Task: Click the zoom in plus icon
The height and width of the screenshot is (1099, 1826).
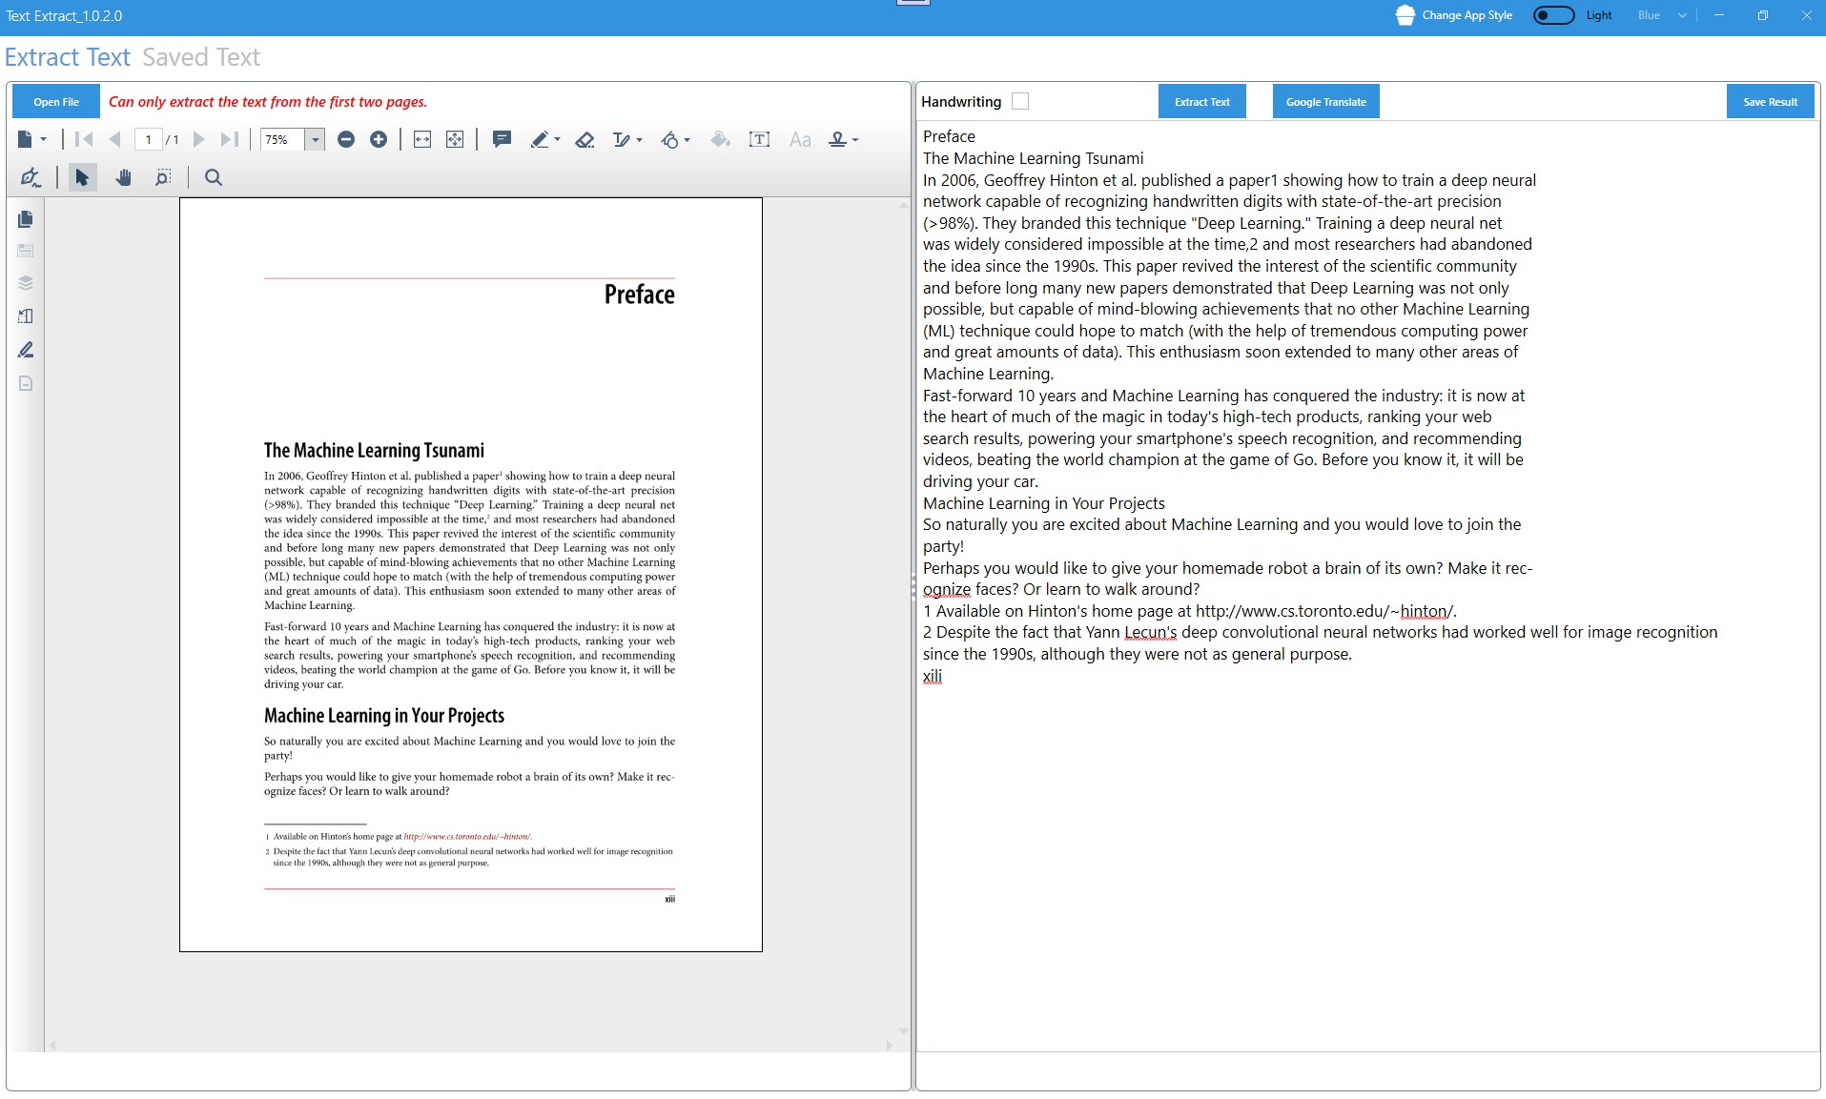Action: click(x=379, y=140)
